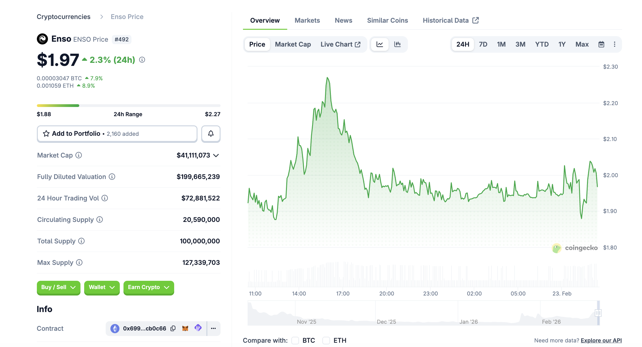Switch to the Markets tab
This screenshot has height=347, width=642.
click(x=307, y=21)
